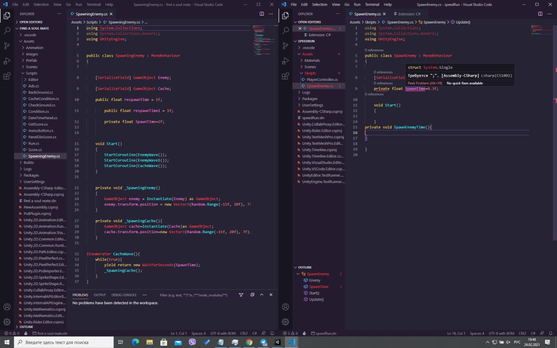
Task: Split the SpawningEnemy.cs editor to the right
Action: pyautogui.click(x=262, y=14)
